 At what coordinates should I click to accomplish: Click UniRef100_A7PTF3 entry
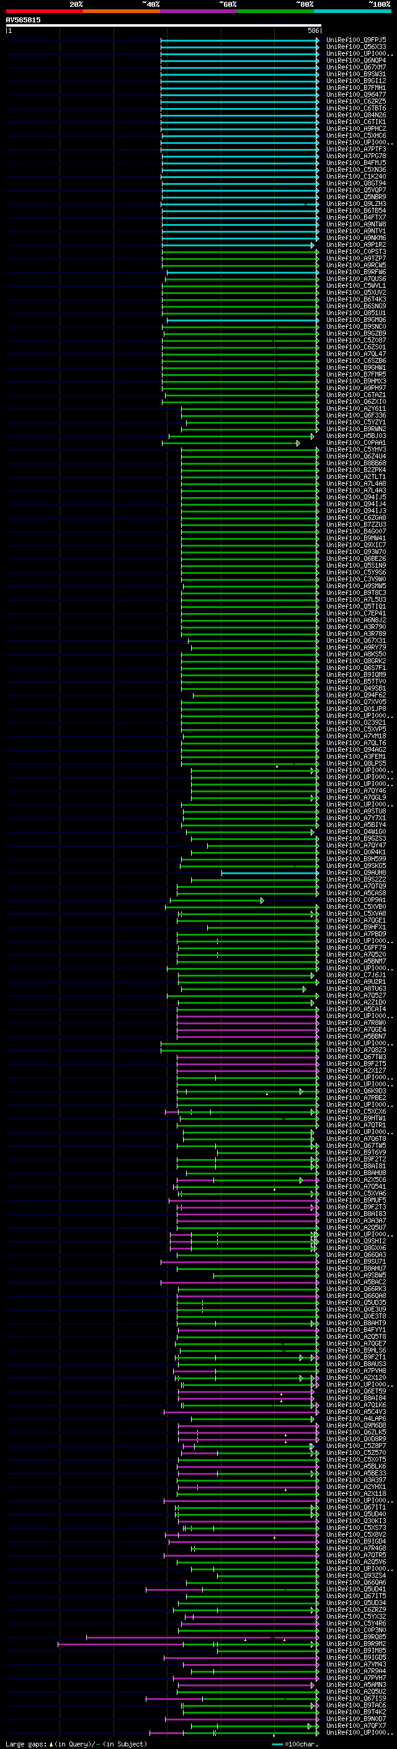[x=356, y=150]
